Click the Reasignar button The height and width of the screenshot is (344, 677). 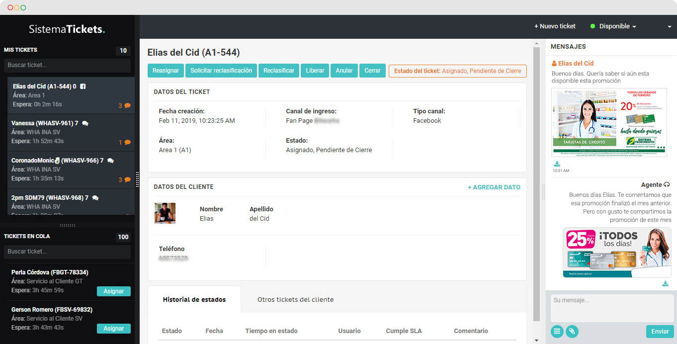click(x=166, y=71)
